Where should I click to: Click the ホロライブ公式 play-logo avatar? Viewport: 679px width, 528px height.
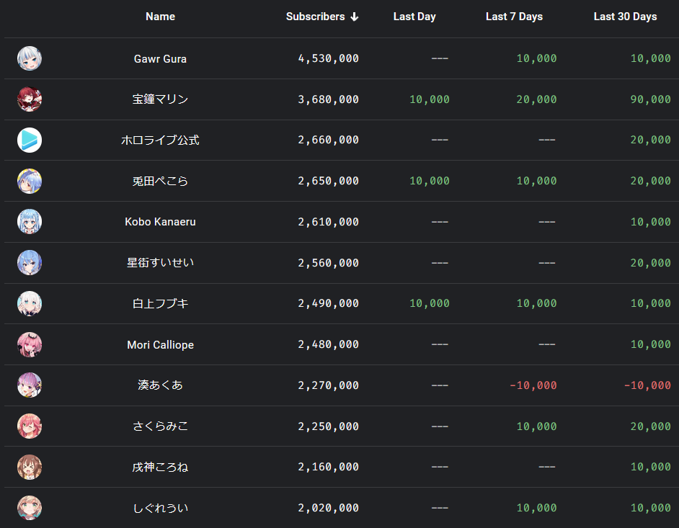click(30, 140)
